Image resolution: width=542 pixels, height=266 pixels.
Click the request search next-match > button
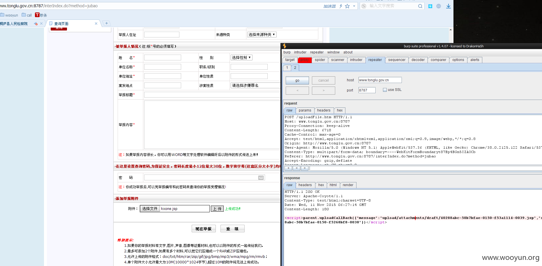[x=305, y=168]
